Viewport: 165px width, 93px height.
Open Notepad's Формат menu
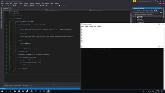tap(91, 26)
